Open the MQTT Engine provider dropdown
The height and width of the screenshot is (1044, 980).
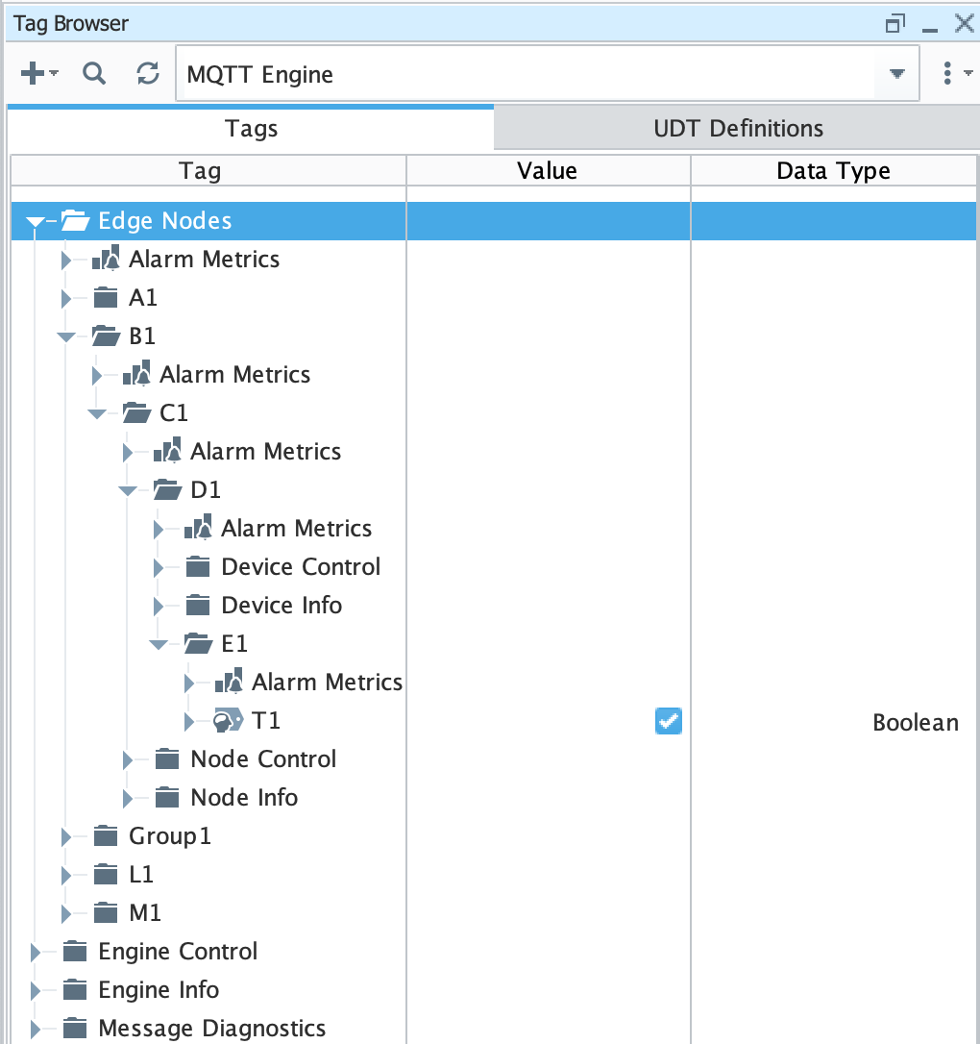tap(896, 74)
